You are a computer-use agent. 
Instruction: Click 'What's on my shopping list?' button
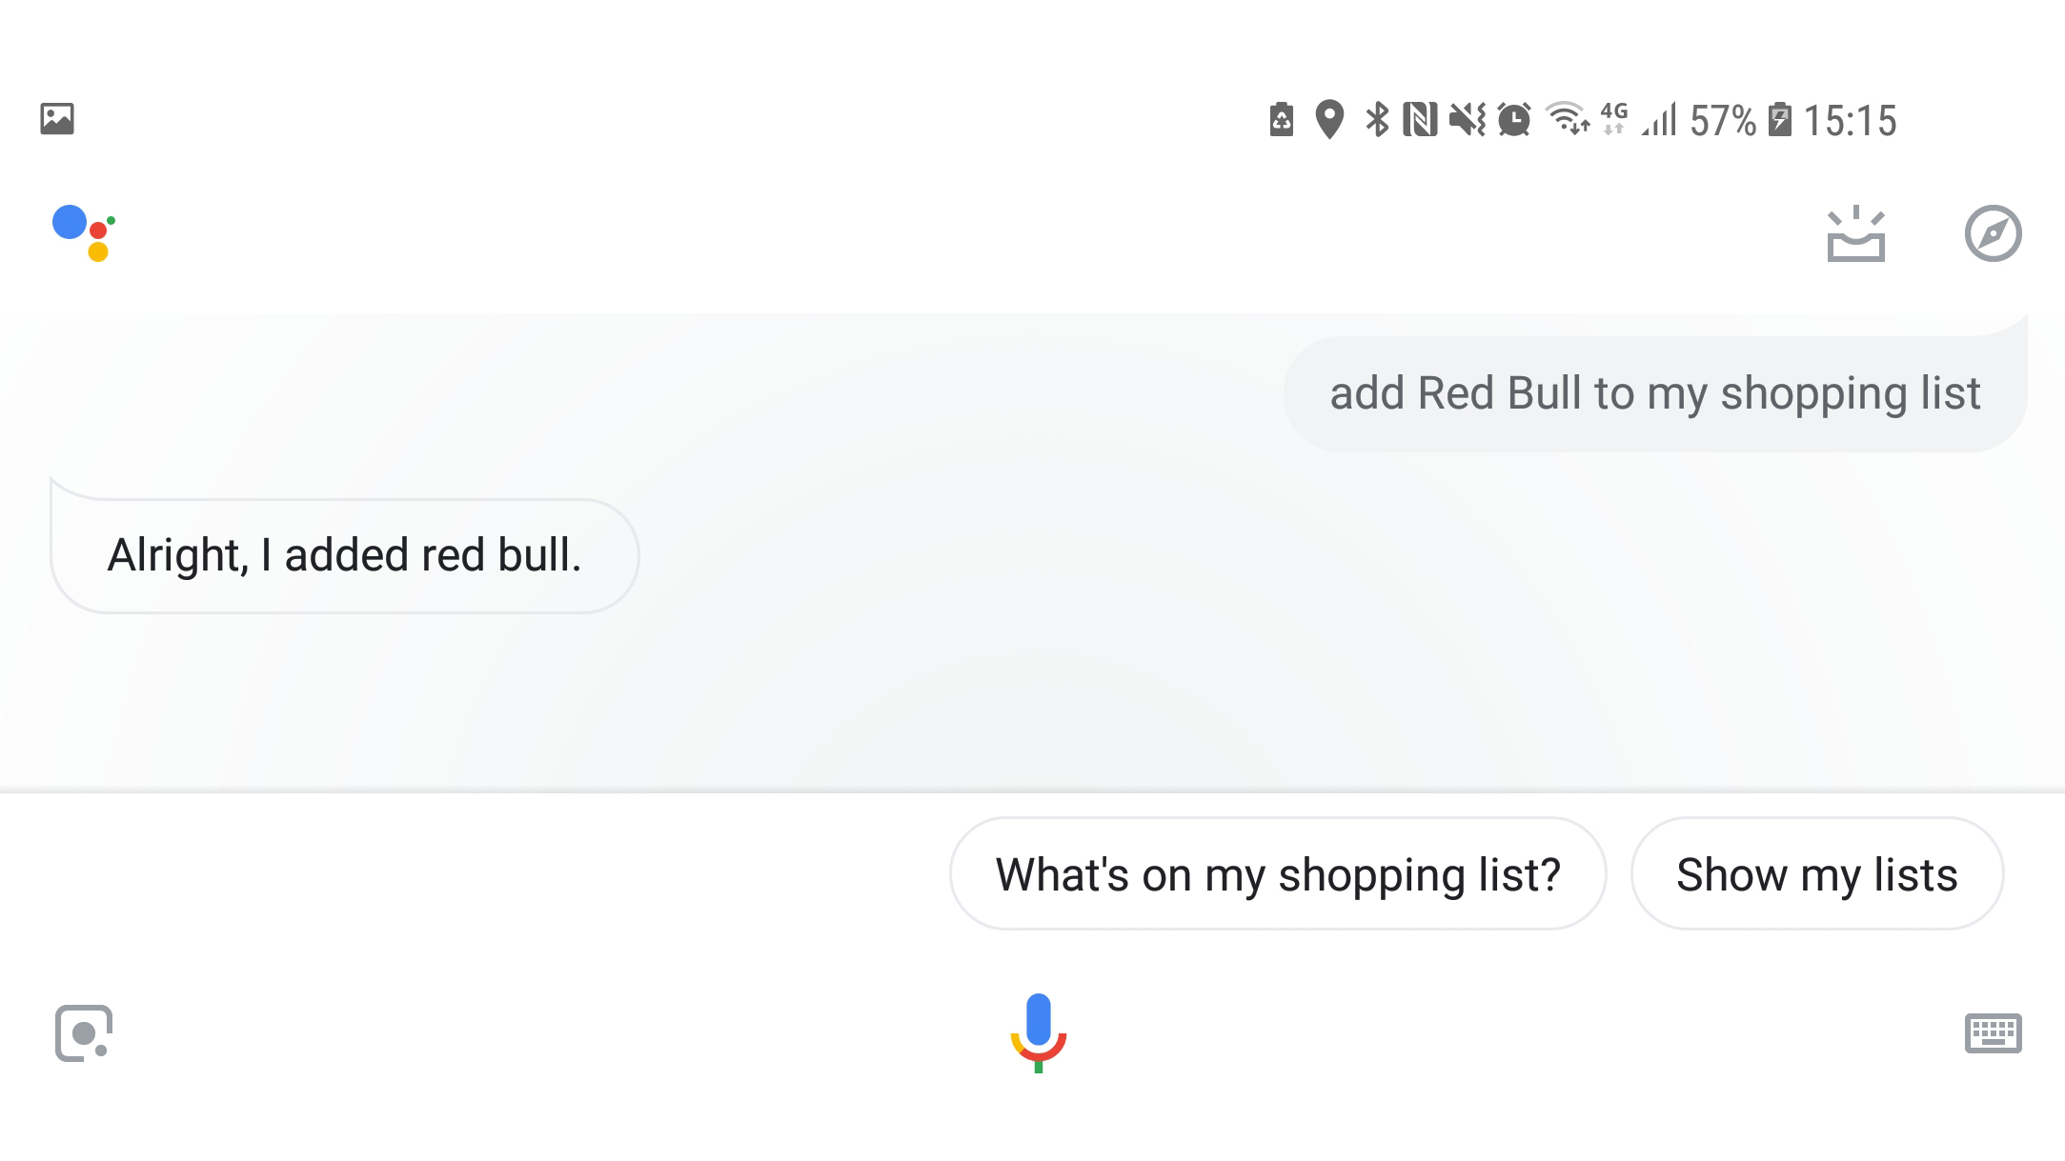click(1278, 873)
